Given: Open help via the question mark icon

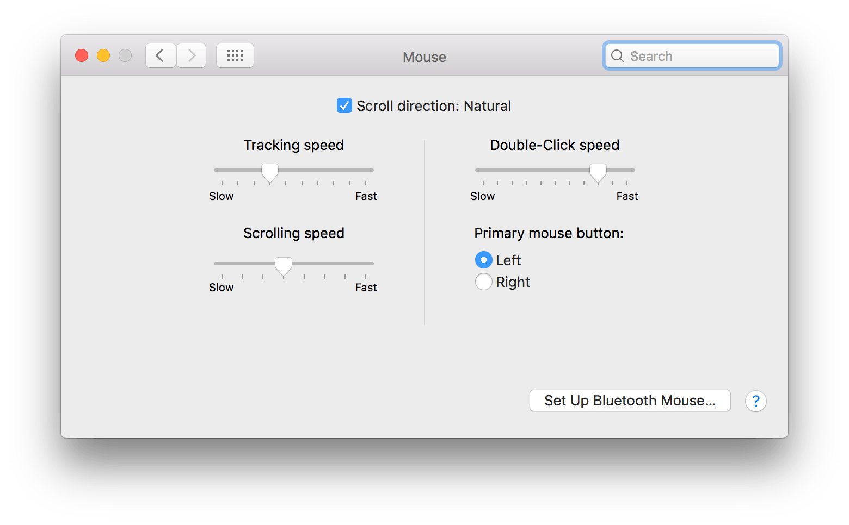Looking at the screenshot, I should (756, 401).
